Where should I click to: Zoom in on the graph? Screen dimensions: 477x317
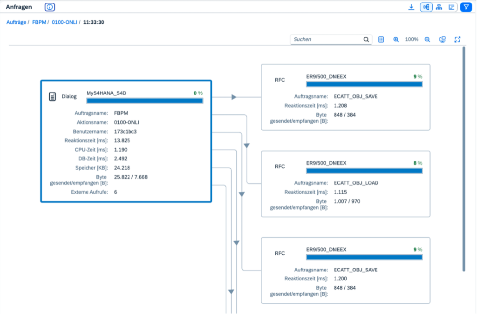(x=396, y=40)
